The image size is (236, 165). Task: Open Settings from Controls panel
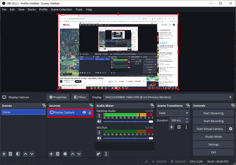(x=213, y=144)
